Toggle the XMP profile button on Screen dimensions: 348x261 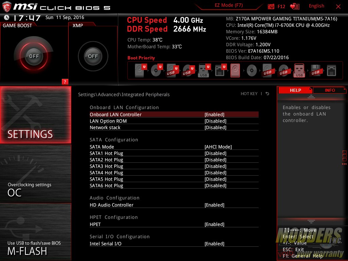[93, 56]
